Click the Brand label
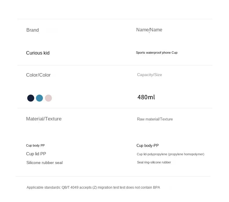 (32, 30)
